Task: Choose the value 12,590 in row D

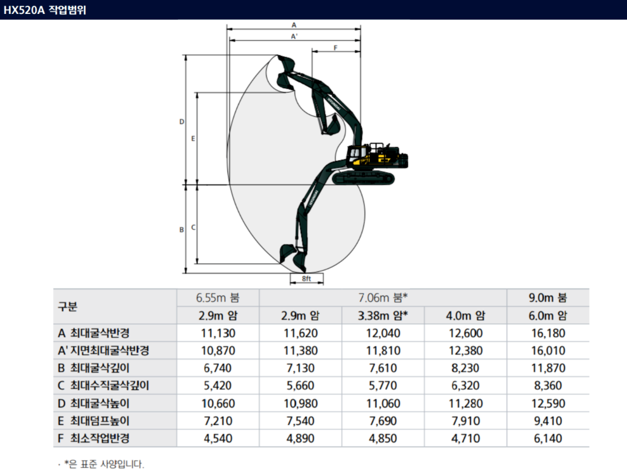Action: (548, 403)
